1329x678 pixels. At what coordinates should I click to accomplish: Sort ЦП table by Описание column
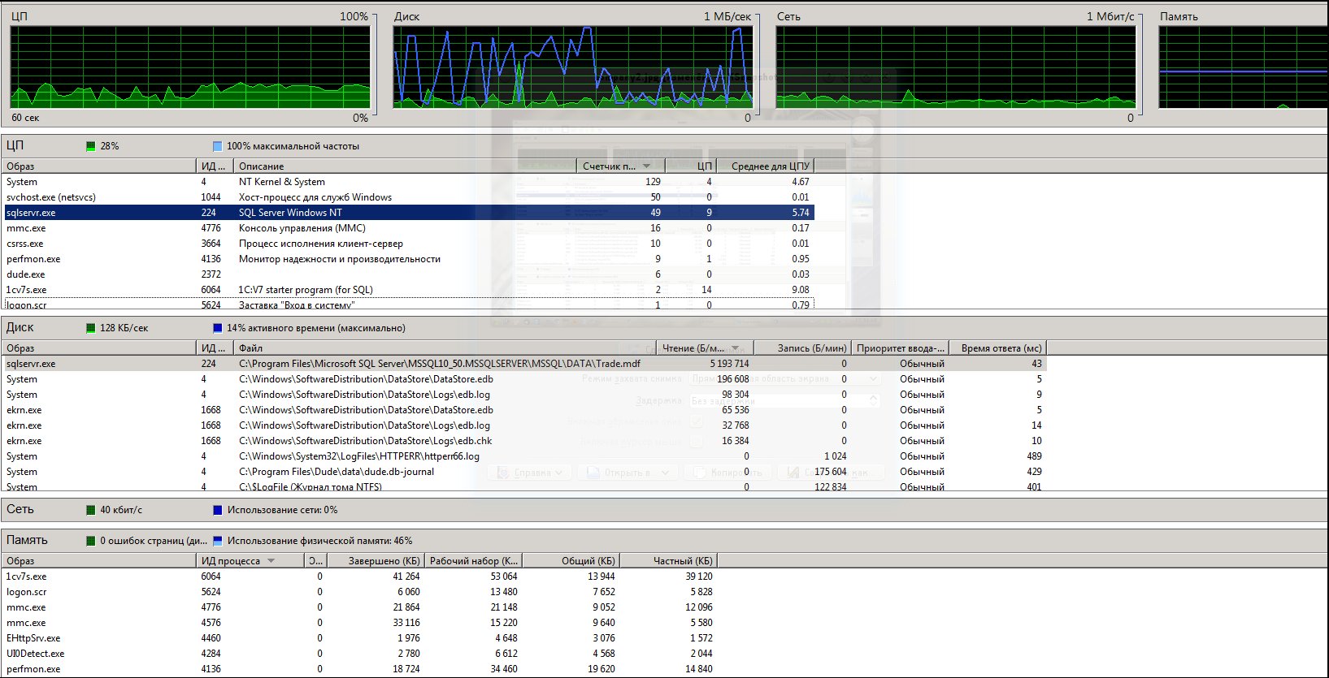coord(405,166)
